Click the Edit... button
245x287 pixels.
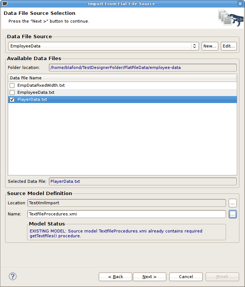point(229,46)
